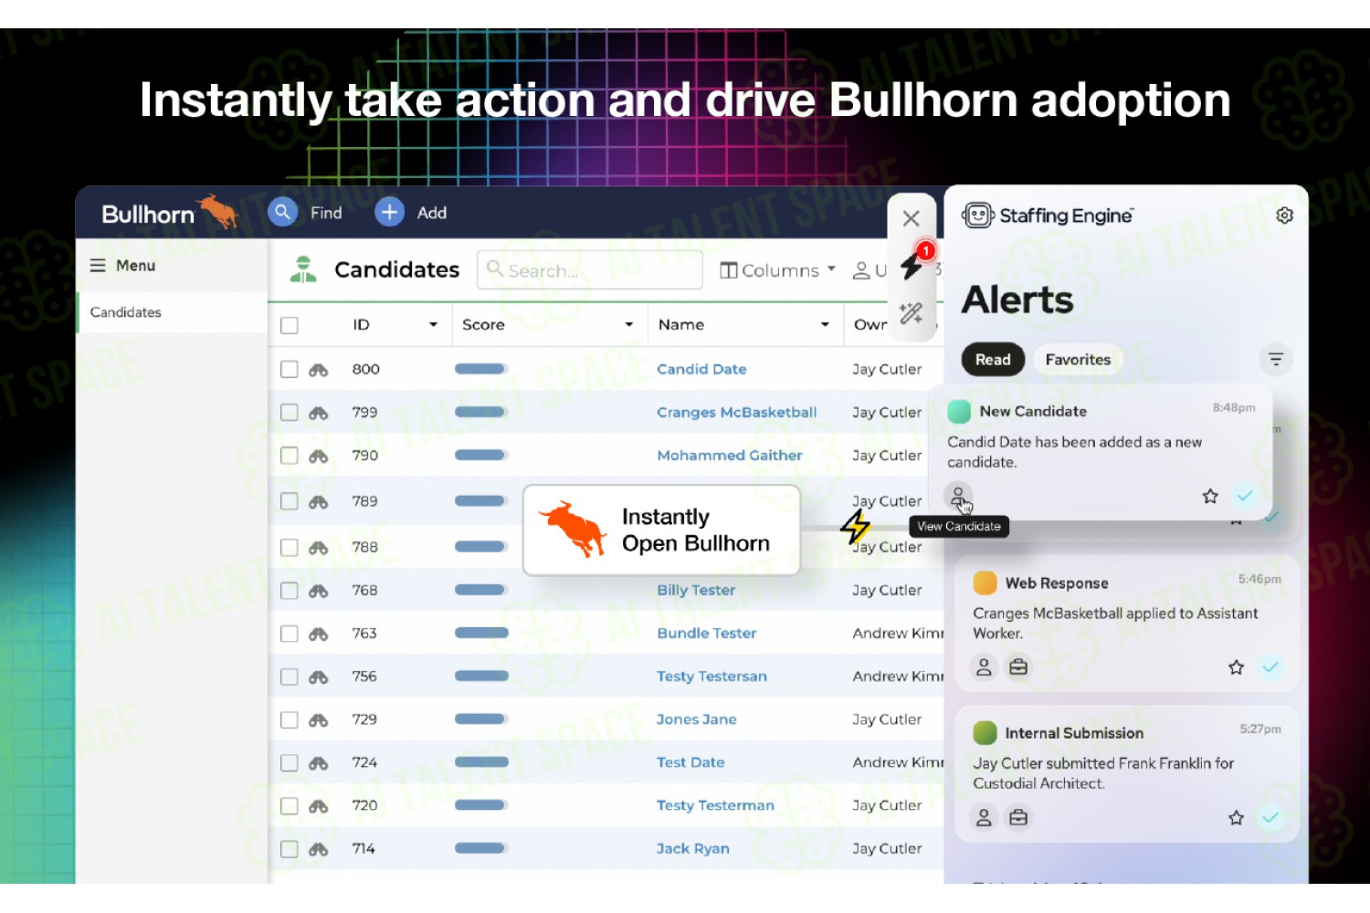Check the box for candidate 724
Image resolution: width=1370 pixels, height=913 pixels.
[x=290, y=762]
